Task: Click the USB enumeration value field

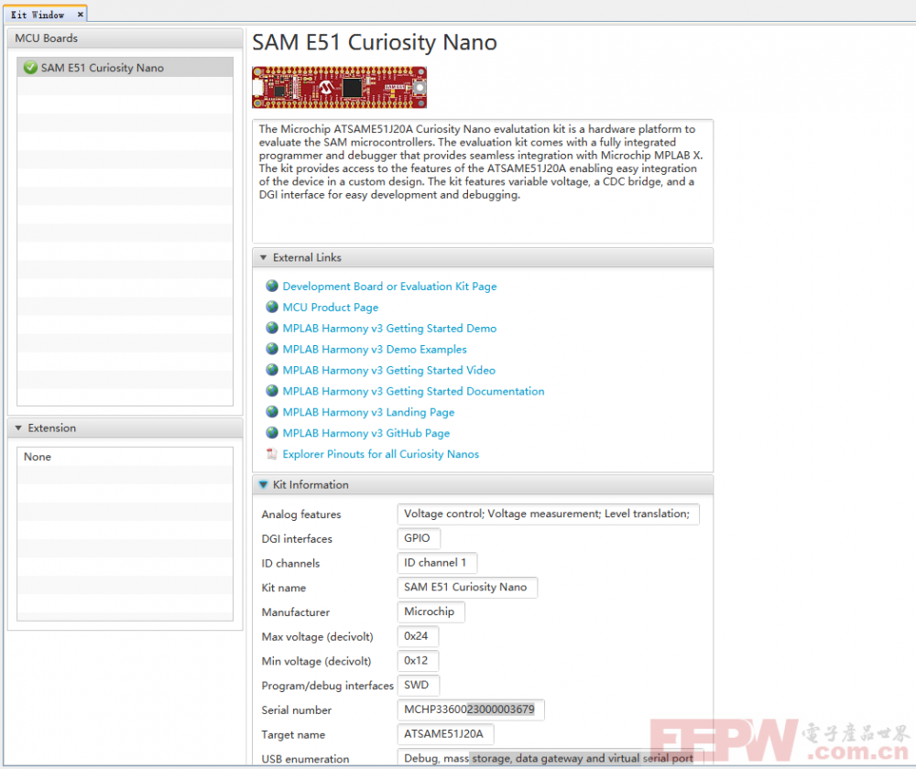Action: [551, 758]
